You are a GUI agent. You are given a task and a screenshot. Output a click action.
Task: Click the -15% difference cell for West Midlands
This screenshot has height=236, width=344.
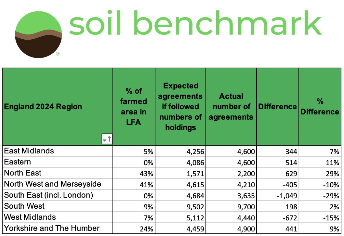(320, 217)
